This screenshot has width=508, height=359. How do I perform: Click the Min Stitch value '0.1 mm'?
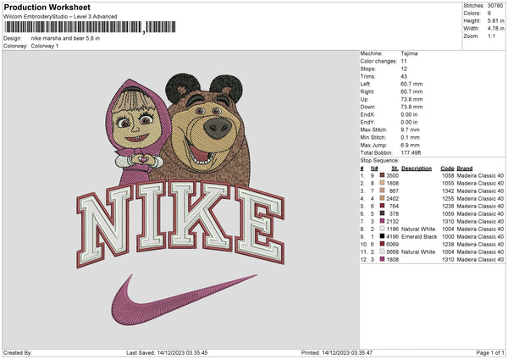coord(410,137)
